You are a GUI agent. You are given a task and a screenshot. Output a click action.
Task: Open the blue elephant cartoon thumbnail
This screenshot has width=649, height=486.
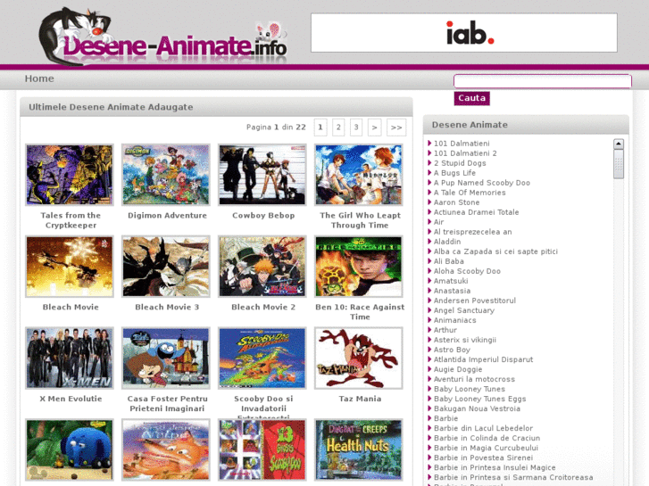point(70,450)
